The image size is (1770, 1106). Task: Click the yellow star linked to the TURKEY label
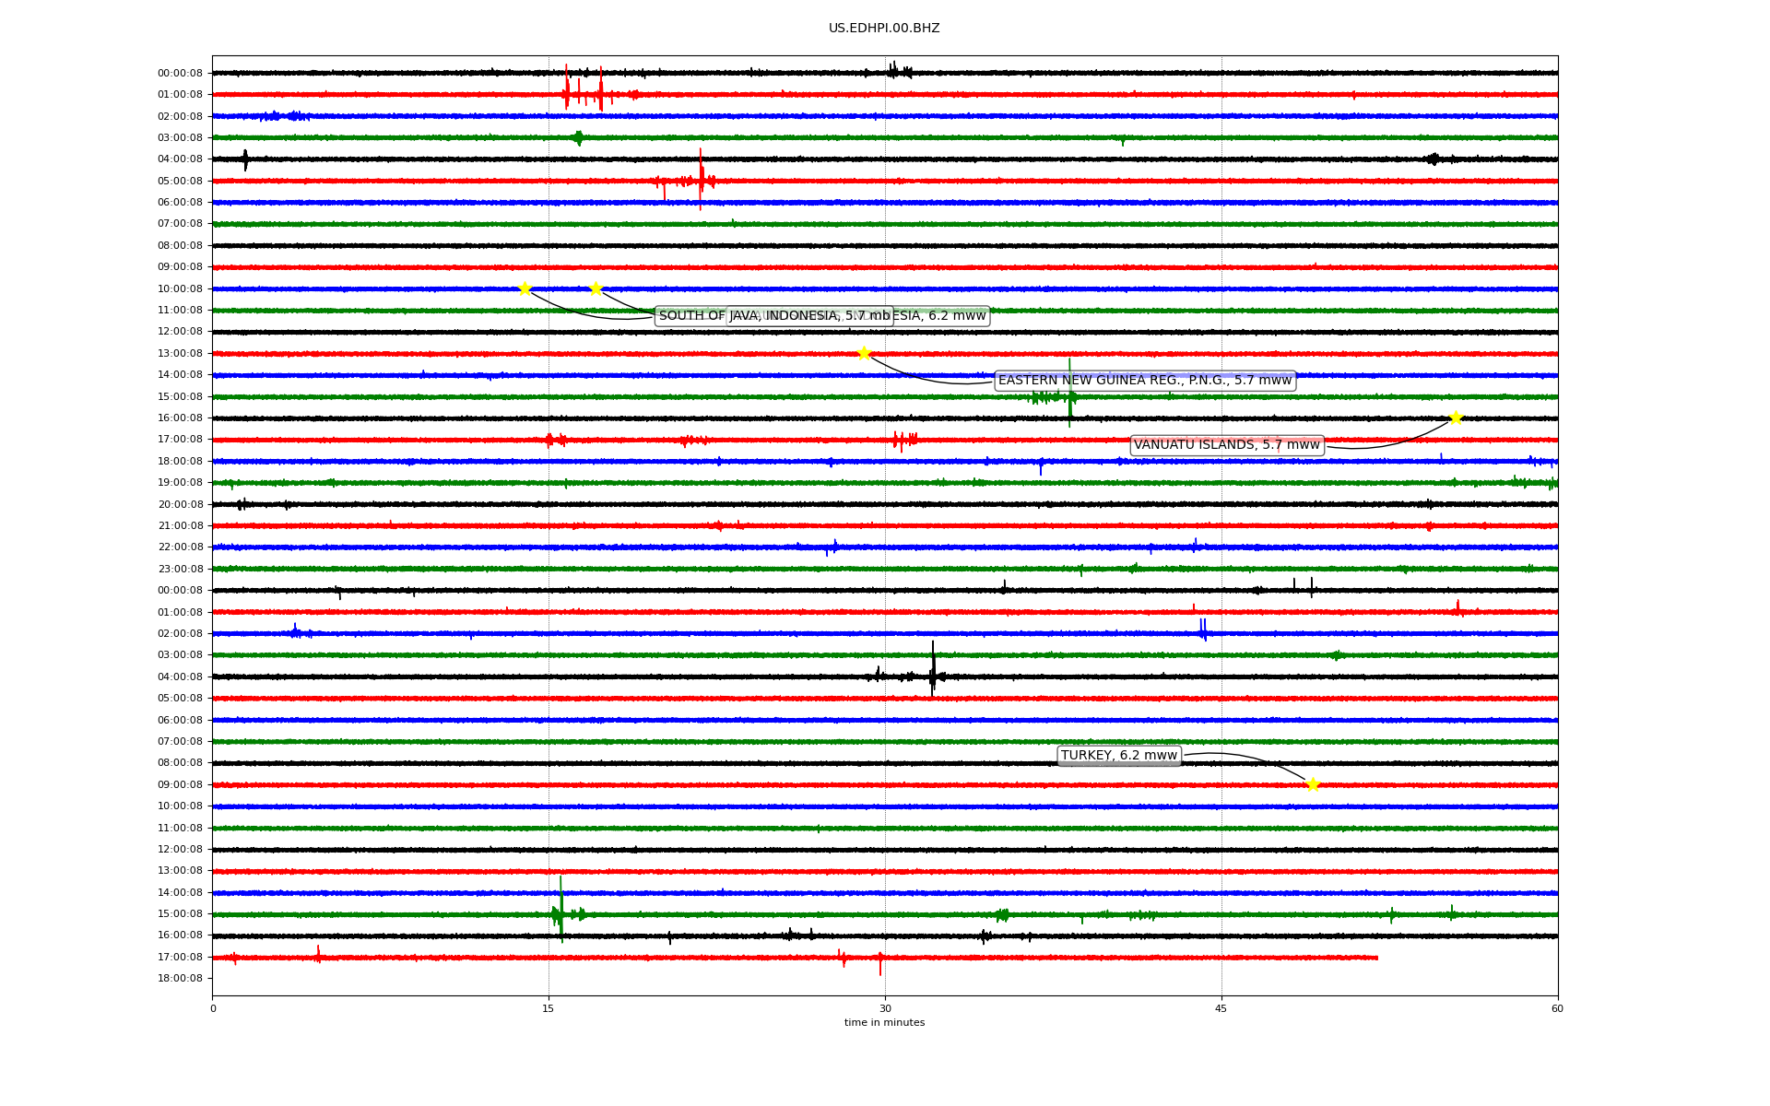[1313, 785]
